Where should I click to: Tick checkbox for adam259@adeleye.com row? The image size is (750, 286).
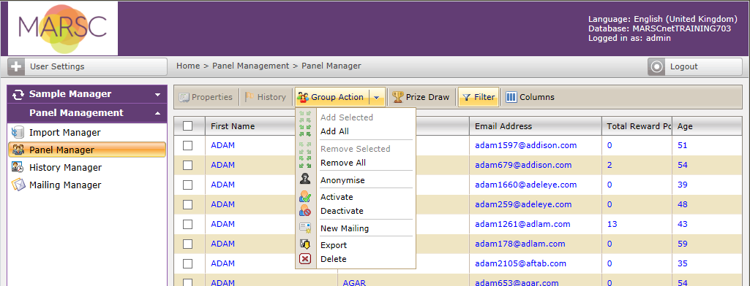tap(188, 204)
